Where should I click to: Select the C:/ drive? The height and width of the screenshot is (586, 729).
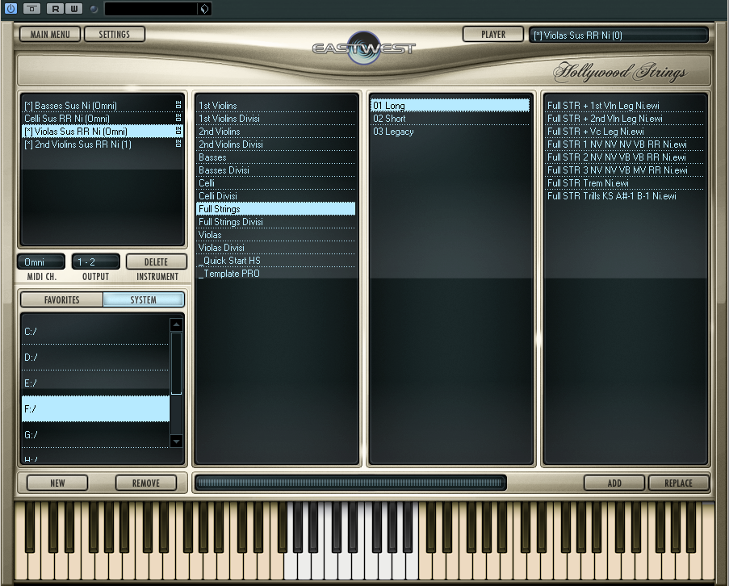[x=95, y=331]
